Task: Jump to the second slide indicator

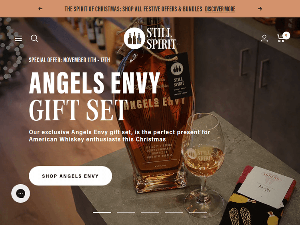Action: tap(126, 212)
